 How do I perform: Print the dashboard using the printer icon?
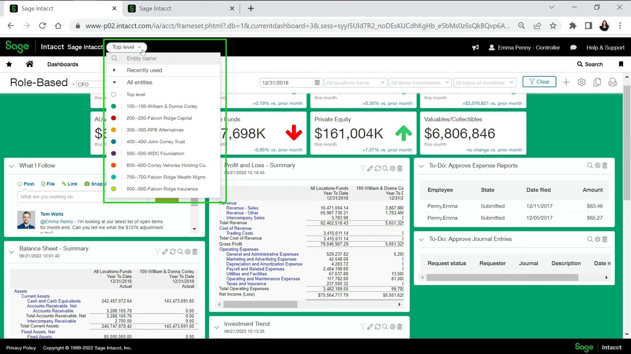[613, 83]
